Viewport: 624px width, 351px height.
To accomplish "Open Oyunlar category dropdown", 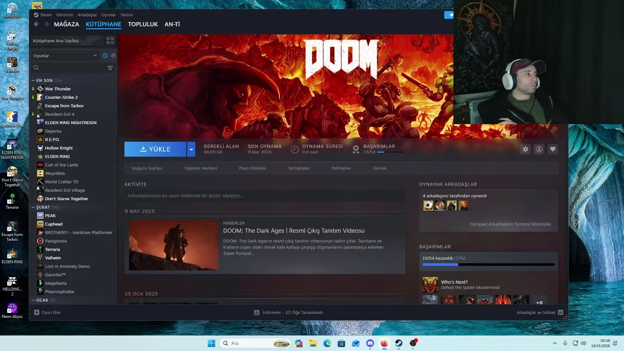I will pyautogui.click(x=65, y=56).
